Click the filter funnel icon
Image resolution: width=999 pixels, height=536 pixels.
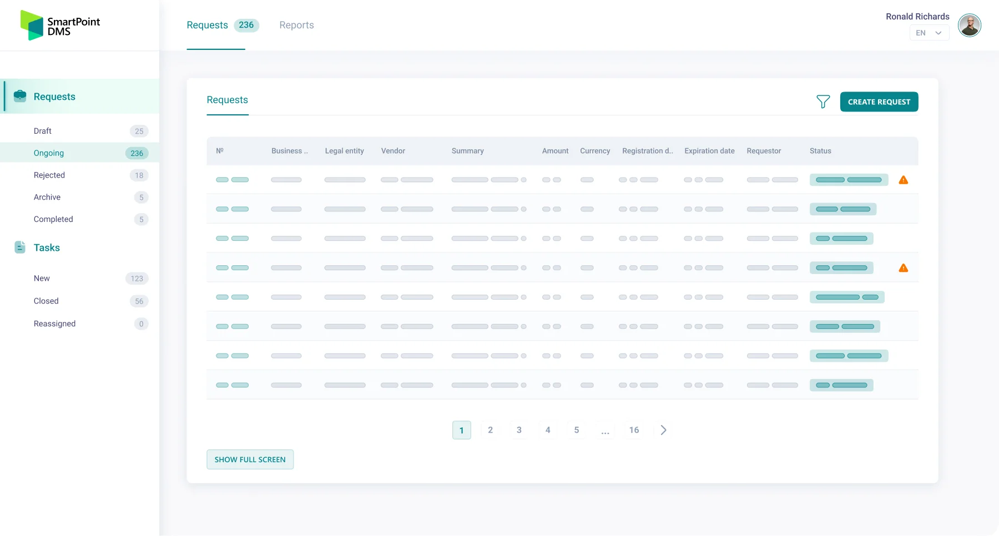823,102
